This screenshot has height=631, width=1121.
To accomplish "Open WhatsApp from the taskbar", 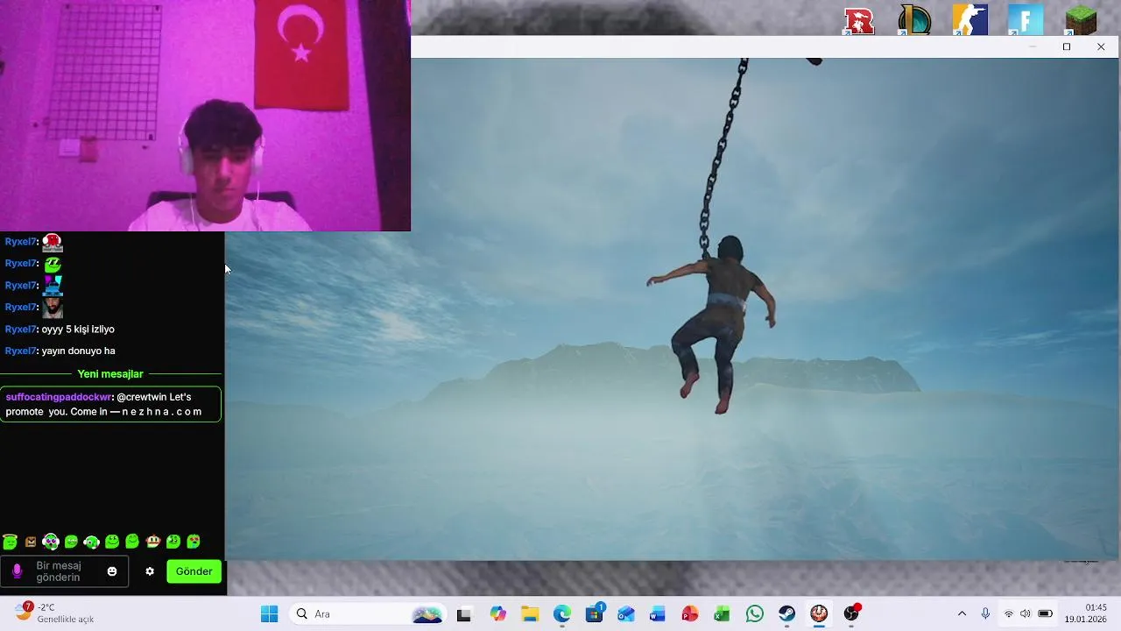I will [755, 613].
